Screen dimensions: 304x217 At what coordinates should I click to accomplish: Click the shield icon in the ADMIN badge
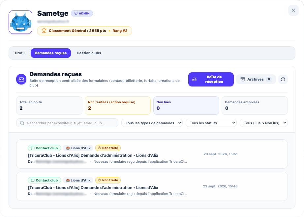(76, 13)
